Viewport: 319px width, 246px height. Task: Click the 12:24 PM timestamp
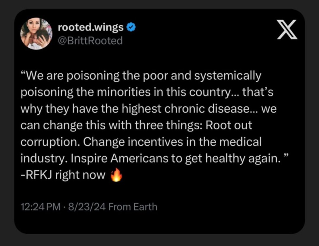point(39,207)
